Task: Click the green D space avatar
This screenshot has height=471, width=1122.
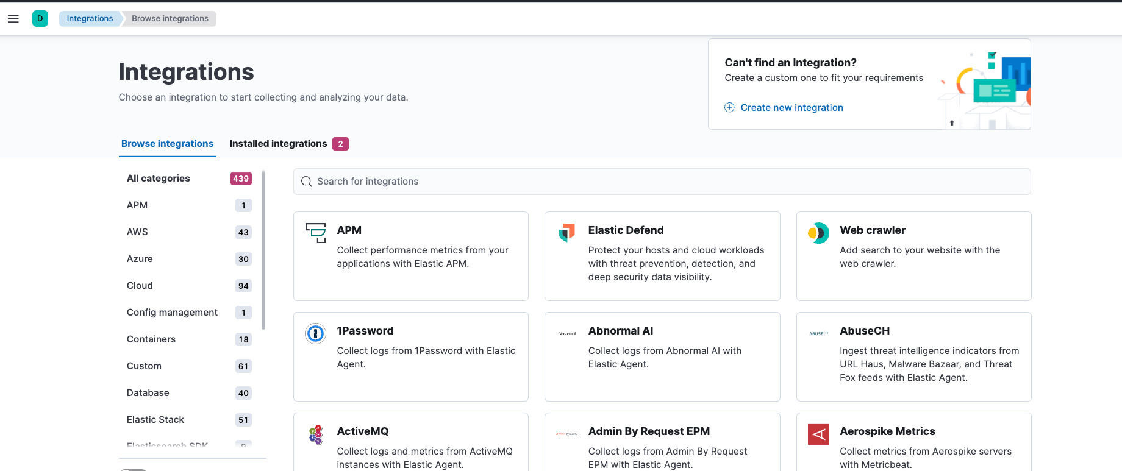Action: 40,18
